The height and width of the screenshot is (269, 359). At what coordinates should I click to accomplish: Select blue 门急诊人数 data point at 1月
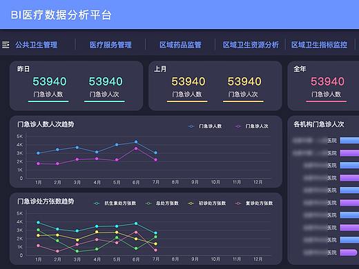tap(38, 153)
